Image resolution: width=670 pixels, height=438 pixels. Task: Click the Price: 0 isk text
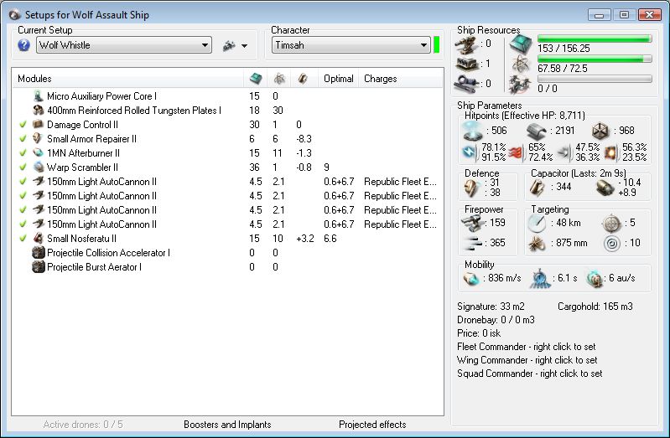point(479,333)
